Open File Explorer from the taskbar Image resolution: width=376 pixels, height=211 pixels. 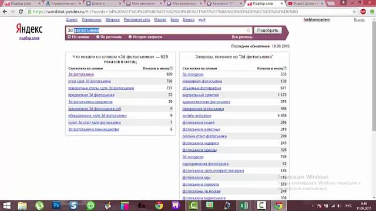pos(22,206)
